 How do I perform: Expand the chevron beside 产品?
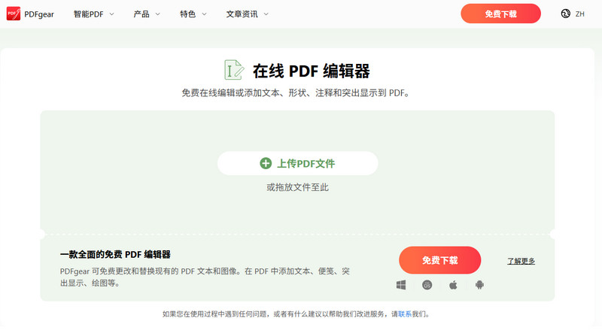(157, 14)
